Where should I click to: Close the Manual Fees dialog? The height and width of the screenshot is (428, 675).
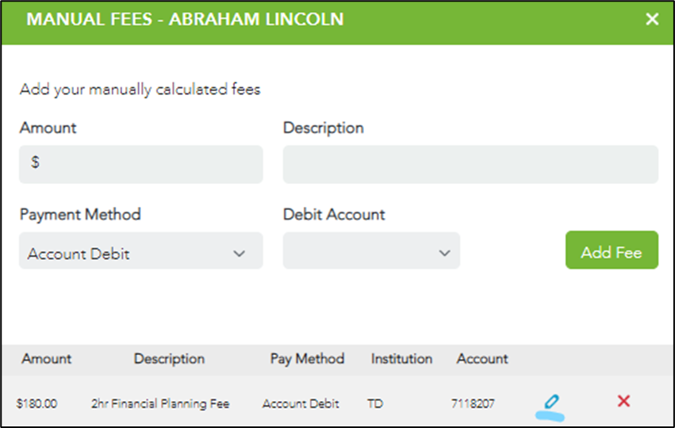point(652,19)
